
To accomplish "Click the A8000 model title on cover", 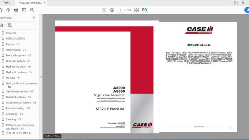I will click(x=119, y=88).
